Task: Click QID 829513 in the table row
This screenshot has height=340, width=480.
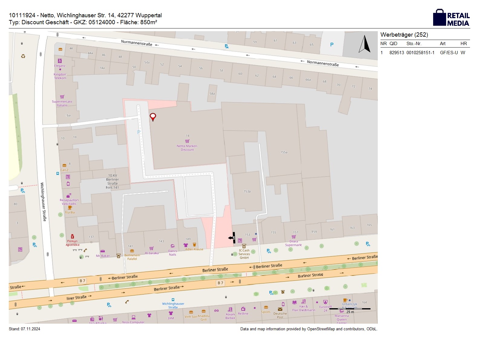Action: click(x=397, y=53)
